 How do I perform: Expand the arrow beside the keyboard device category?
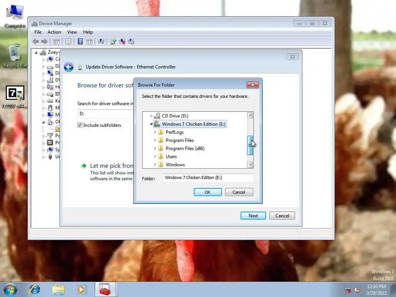(43, 101)
